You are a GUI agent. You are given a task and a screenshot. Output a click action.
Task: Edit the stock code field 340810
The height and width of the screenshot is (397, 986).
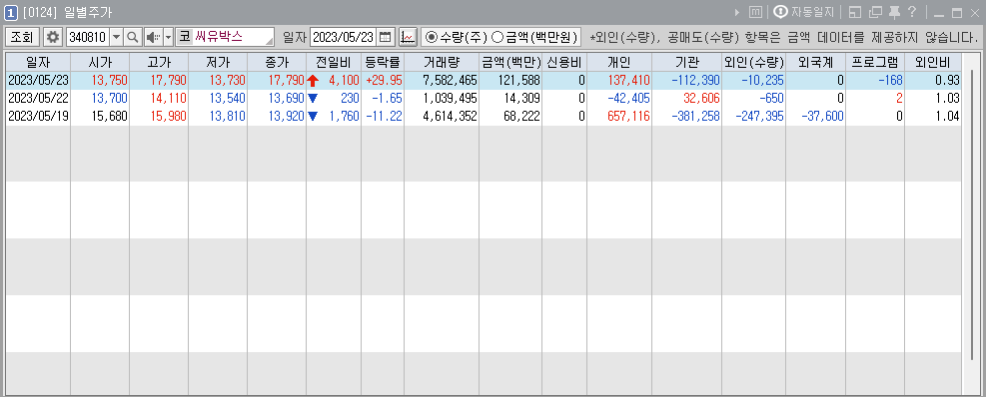pos(88,37)
